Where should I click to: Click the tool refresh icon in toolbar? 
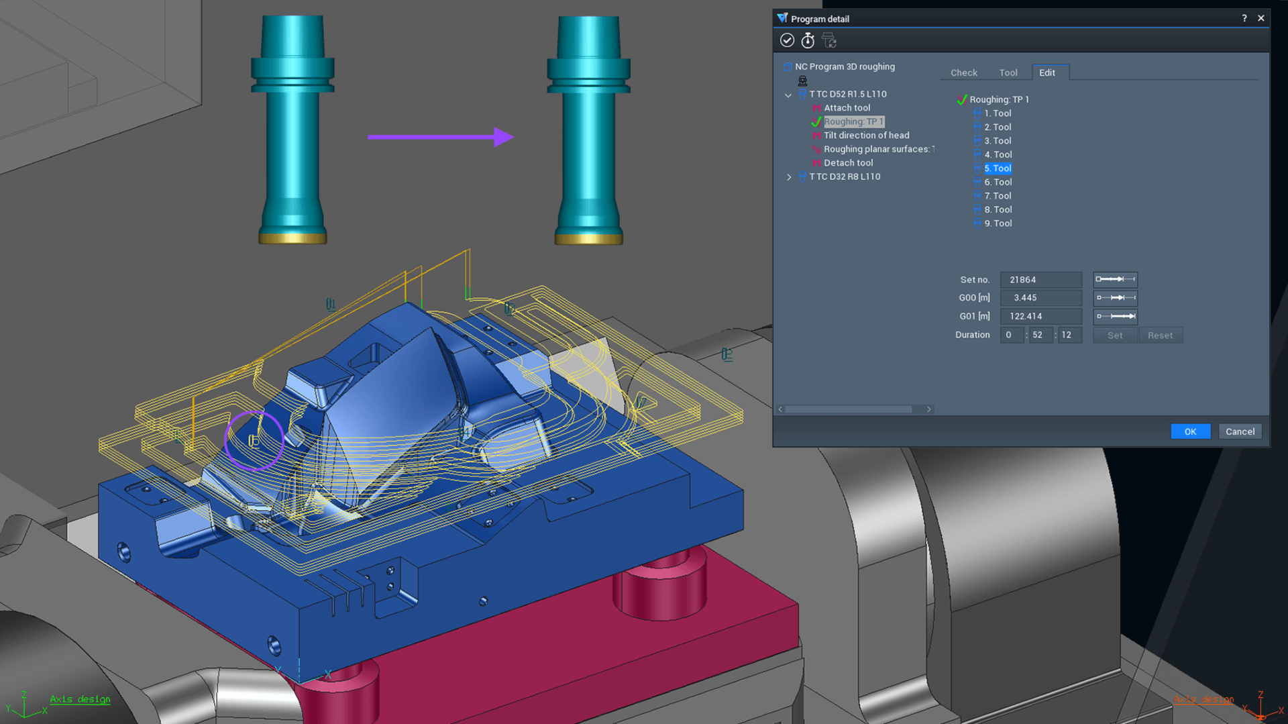pyautogui.click(x=829, y=41)
